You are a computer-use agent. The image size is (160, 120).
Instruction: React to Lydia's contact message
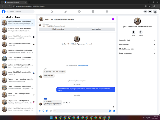64,103
